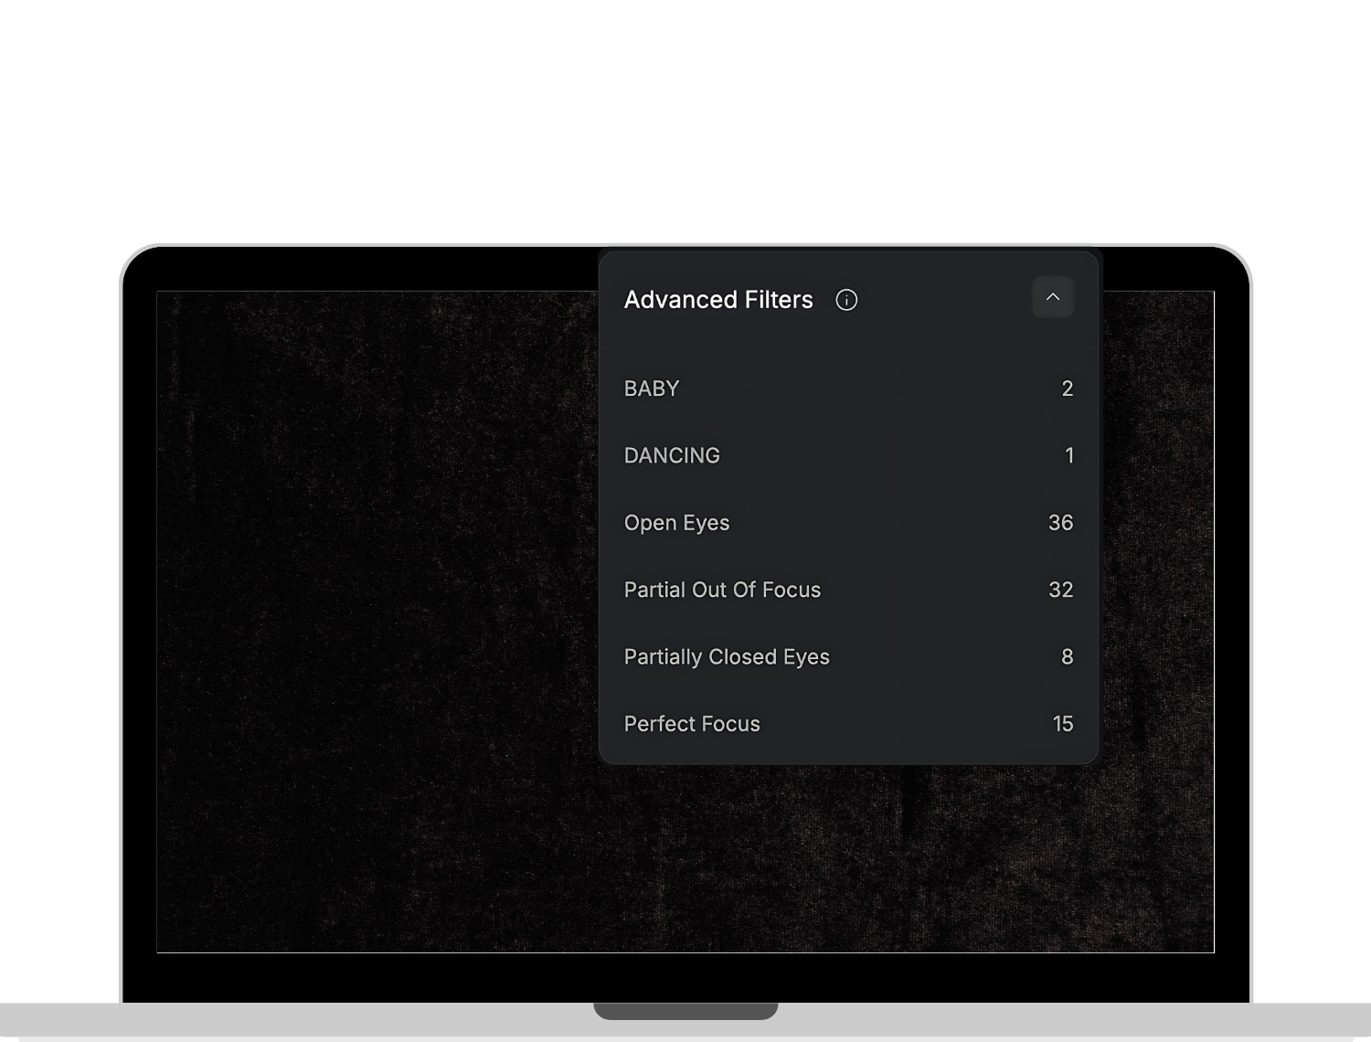
Task: Filter photos by Open Eyes
Action: [x=676, y=523]
